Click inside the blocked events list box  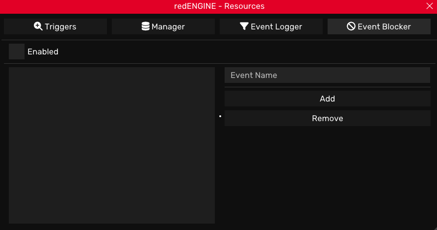tap(112, 145)
